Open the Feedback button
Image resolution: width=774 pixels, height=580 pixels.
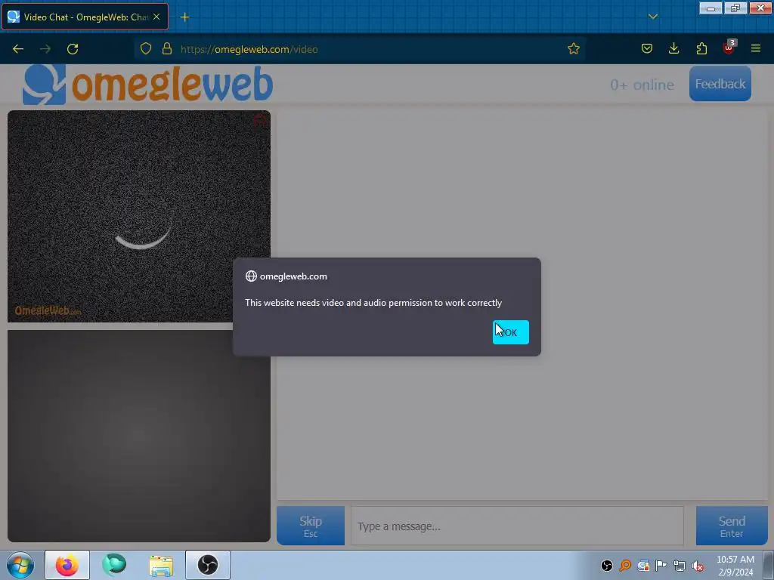720,84
